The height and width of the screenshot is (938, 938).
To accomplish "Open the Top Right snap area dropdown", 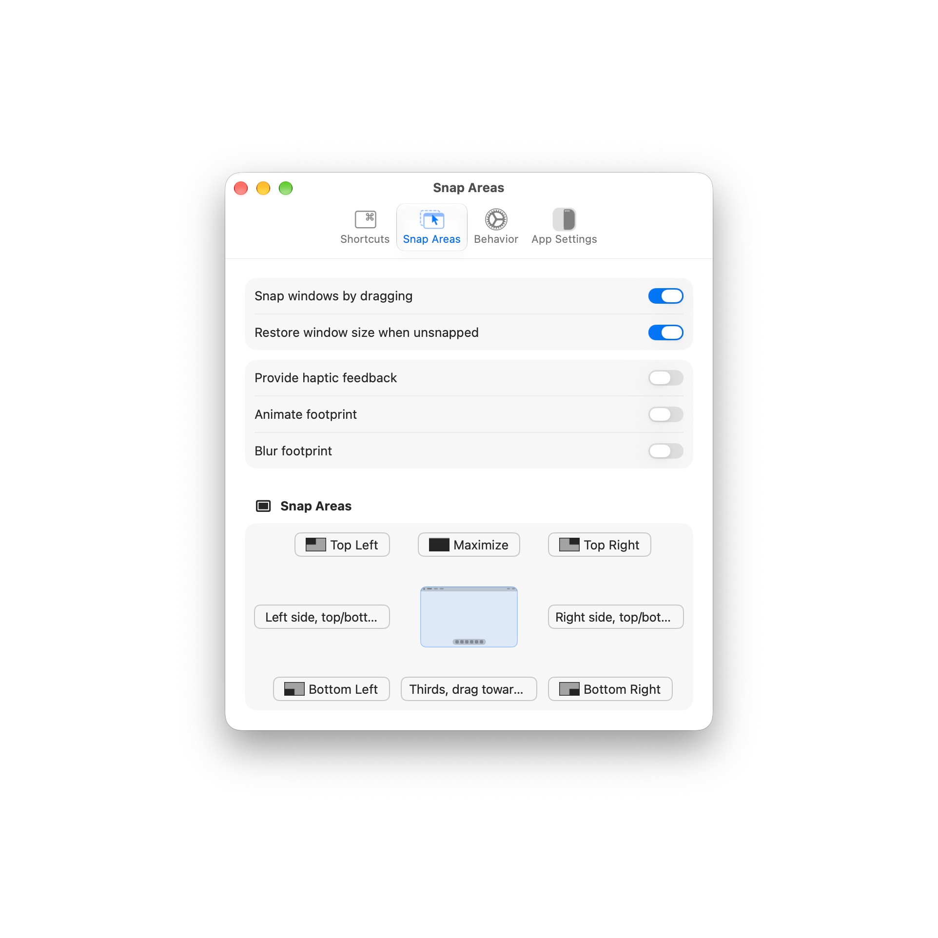I will click(x=600, y=545).
